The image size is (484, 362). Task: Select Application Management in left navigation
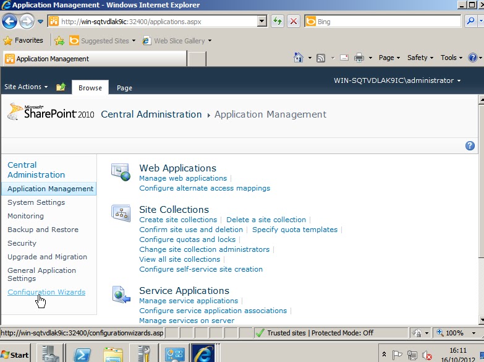(49, 189)
